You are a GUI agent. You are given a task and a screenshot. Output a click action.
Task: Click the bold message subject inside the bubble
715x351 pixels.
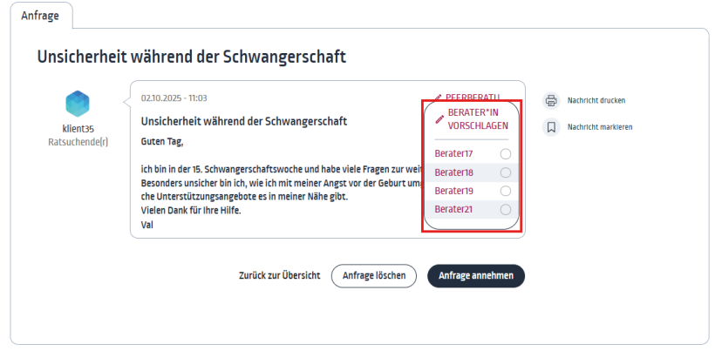[x=244, y=122]
